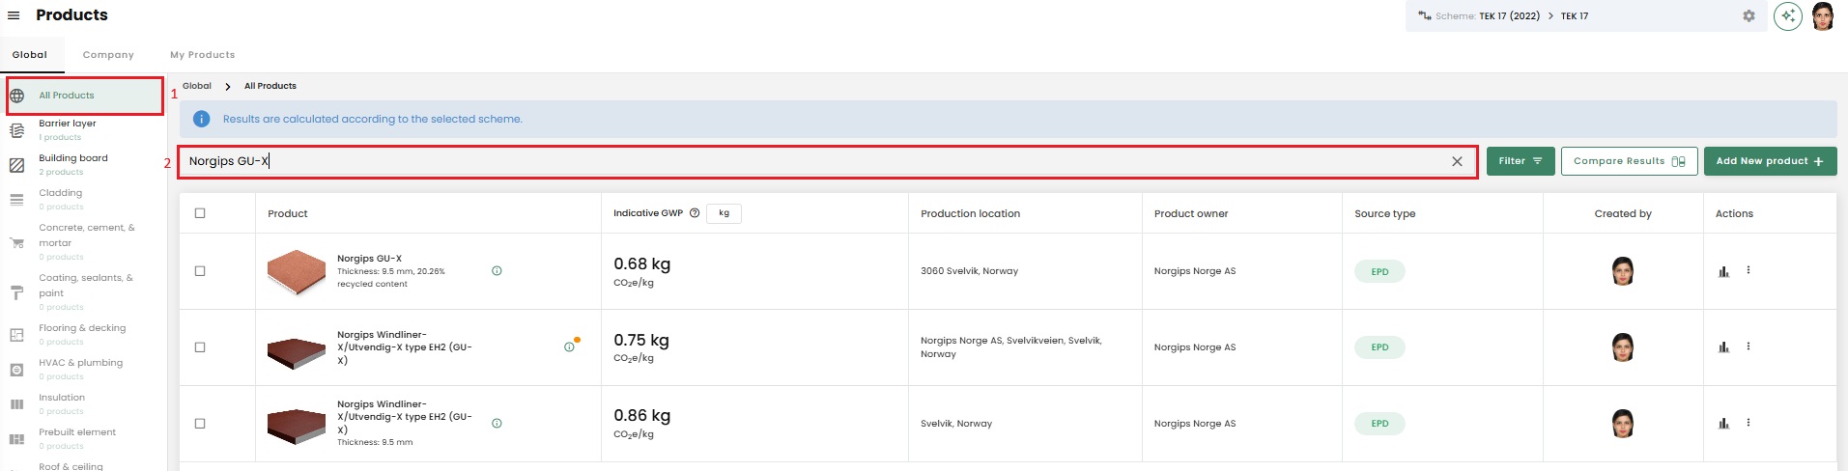Screen dimensions: 1848x471
Task: Switch to the Company tab
Action: 108,55
